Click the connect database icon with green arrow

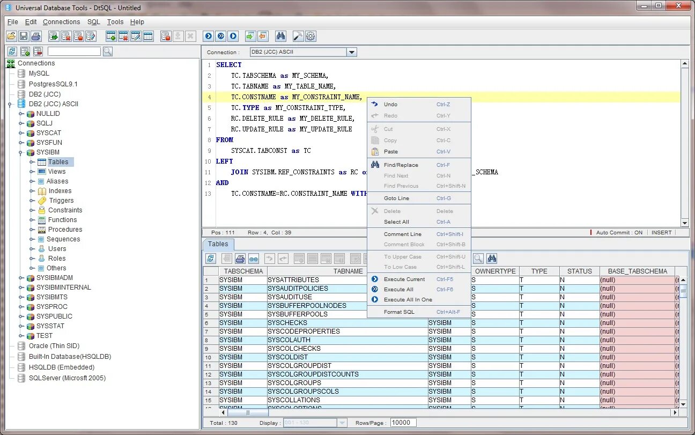pos(54,36)
